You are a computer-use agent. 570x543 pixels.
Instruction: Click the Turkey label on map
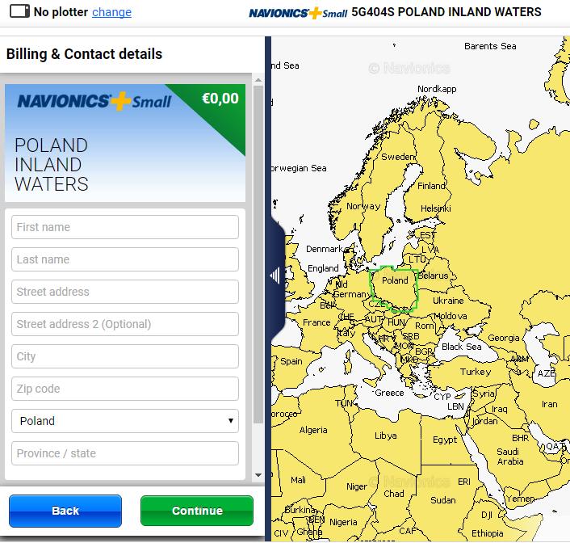pyautogui.click(x=476, y=372)
